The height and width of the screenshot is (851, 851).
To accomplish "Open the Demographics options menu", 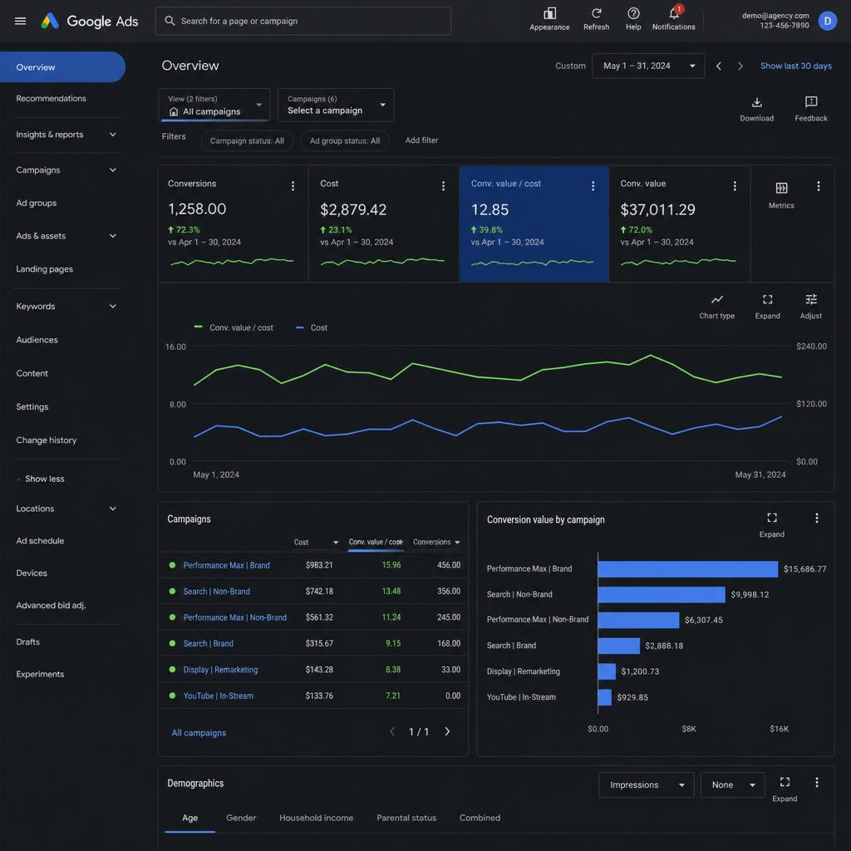I will point(816,782).
